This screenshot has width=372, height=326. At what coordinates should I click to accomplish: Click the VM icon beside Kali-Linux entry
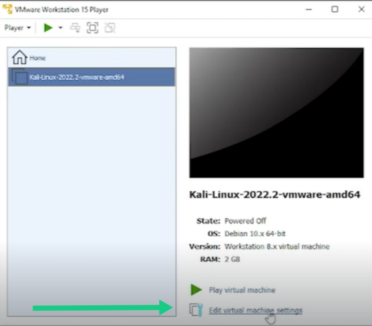click(x=20, y=76)
